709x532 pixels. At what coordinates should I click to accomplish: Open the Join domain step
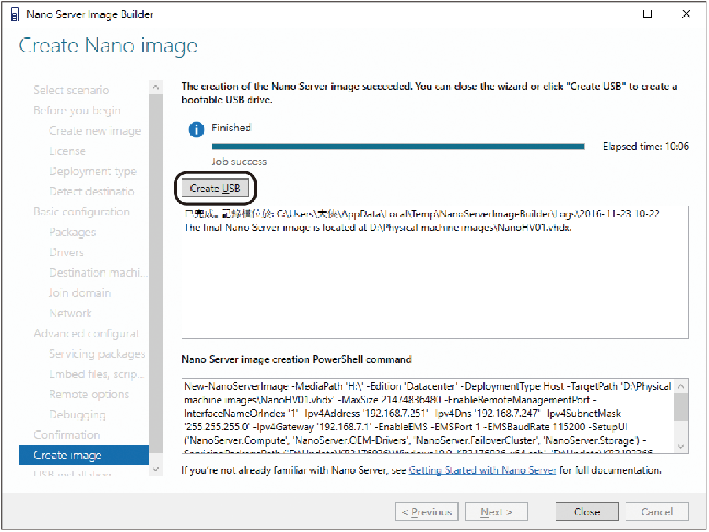tap(80, 292)
